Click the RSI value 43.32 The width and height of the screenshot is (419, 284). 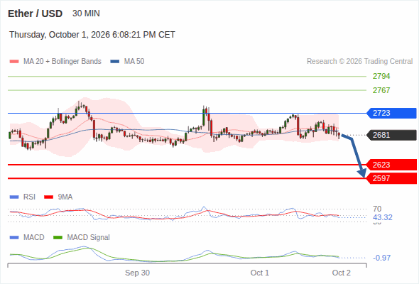[383, 217]
